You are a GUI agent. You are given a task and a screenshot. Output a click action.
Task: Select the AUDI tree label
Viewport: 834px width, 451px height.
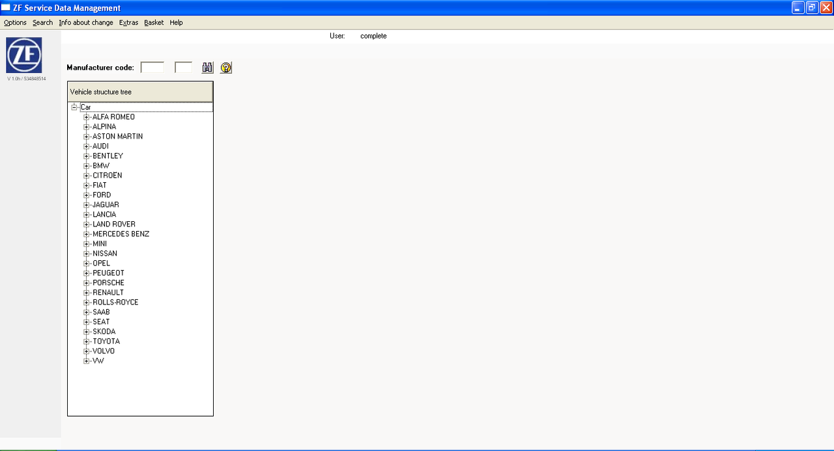pyautogui.click(x=100, y=146)
